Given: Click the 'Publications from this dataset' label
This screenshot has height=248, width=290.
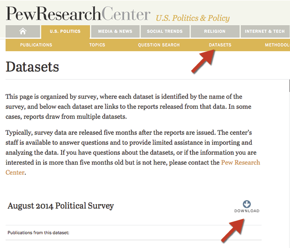Looking at the screenshot, I should pos(38,233).
